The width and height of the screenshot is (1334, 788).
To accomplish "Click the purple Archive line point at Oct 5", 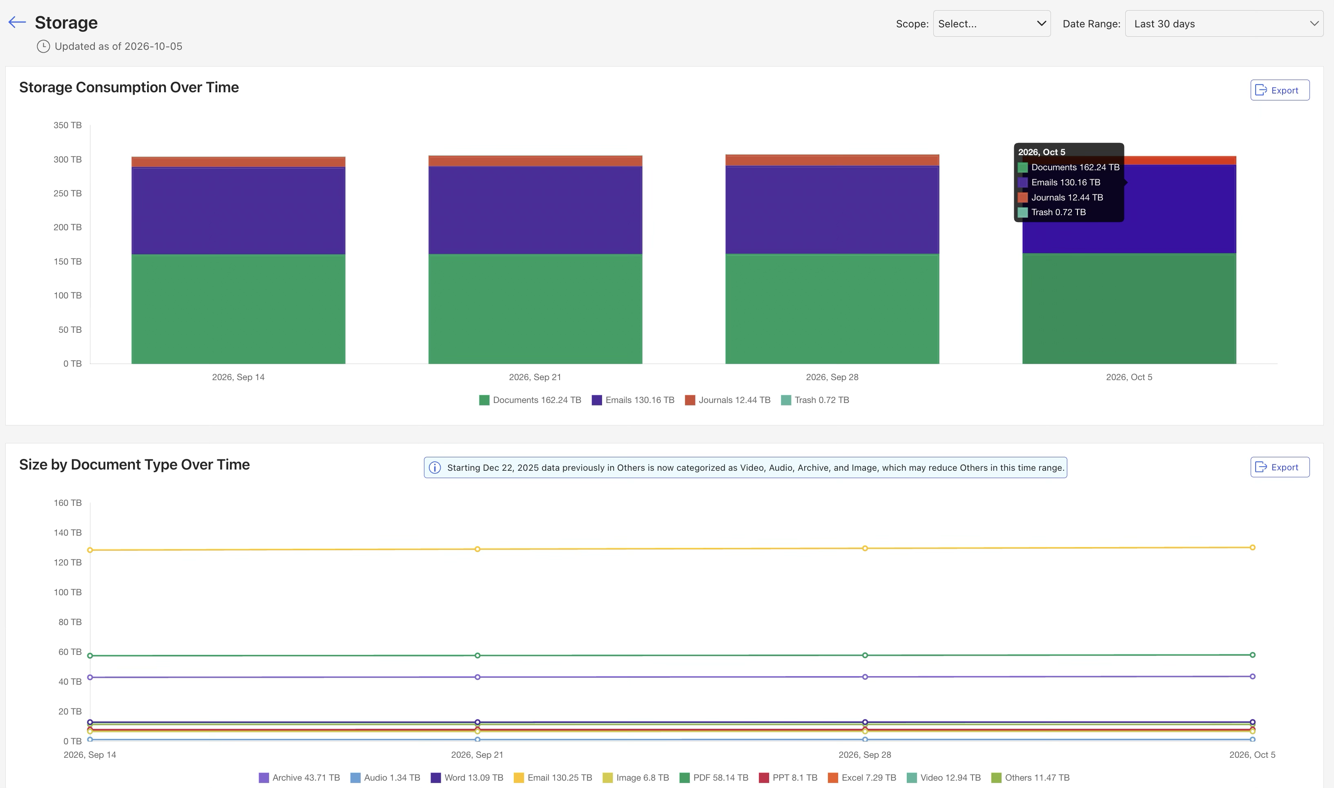I will click(1253, 677).
